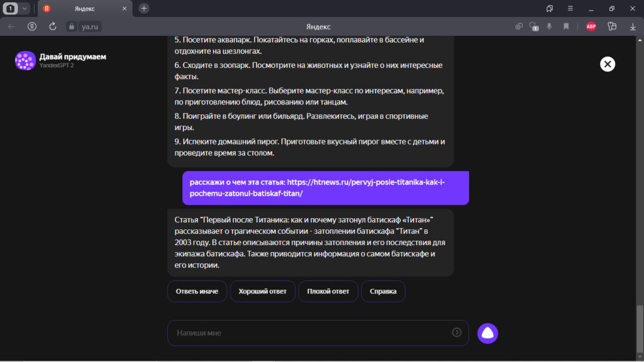Send message with arrow icon in input
644x362 pixels.
457,332
